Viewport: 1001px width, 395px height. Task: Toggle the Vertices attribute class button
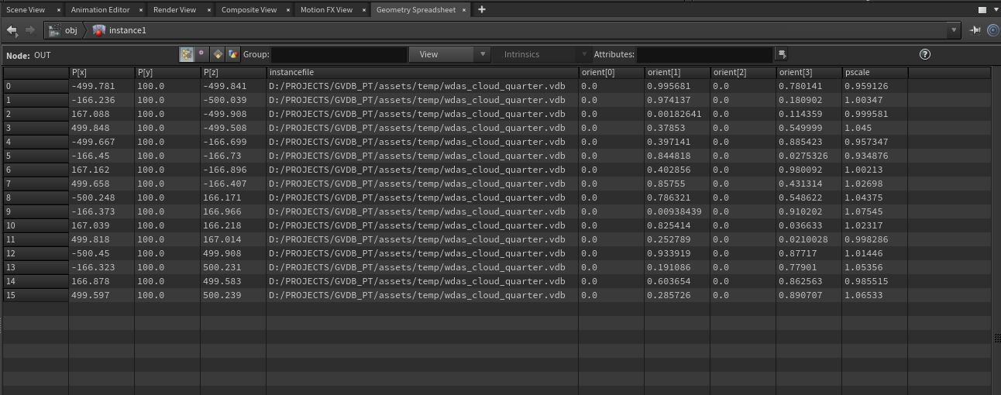202,54
